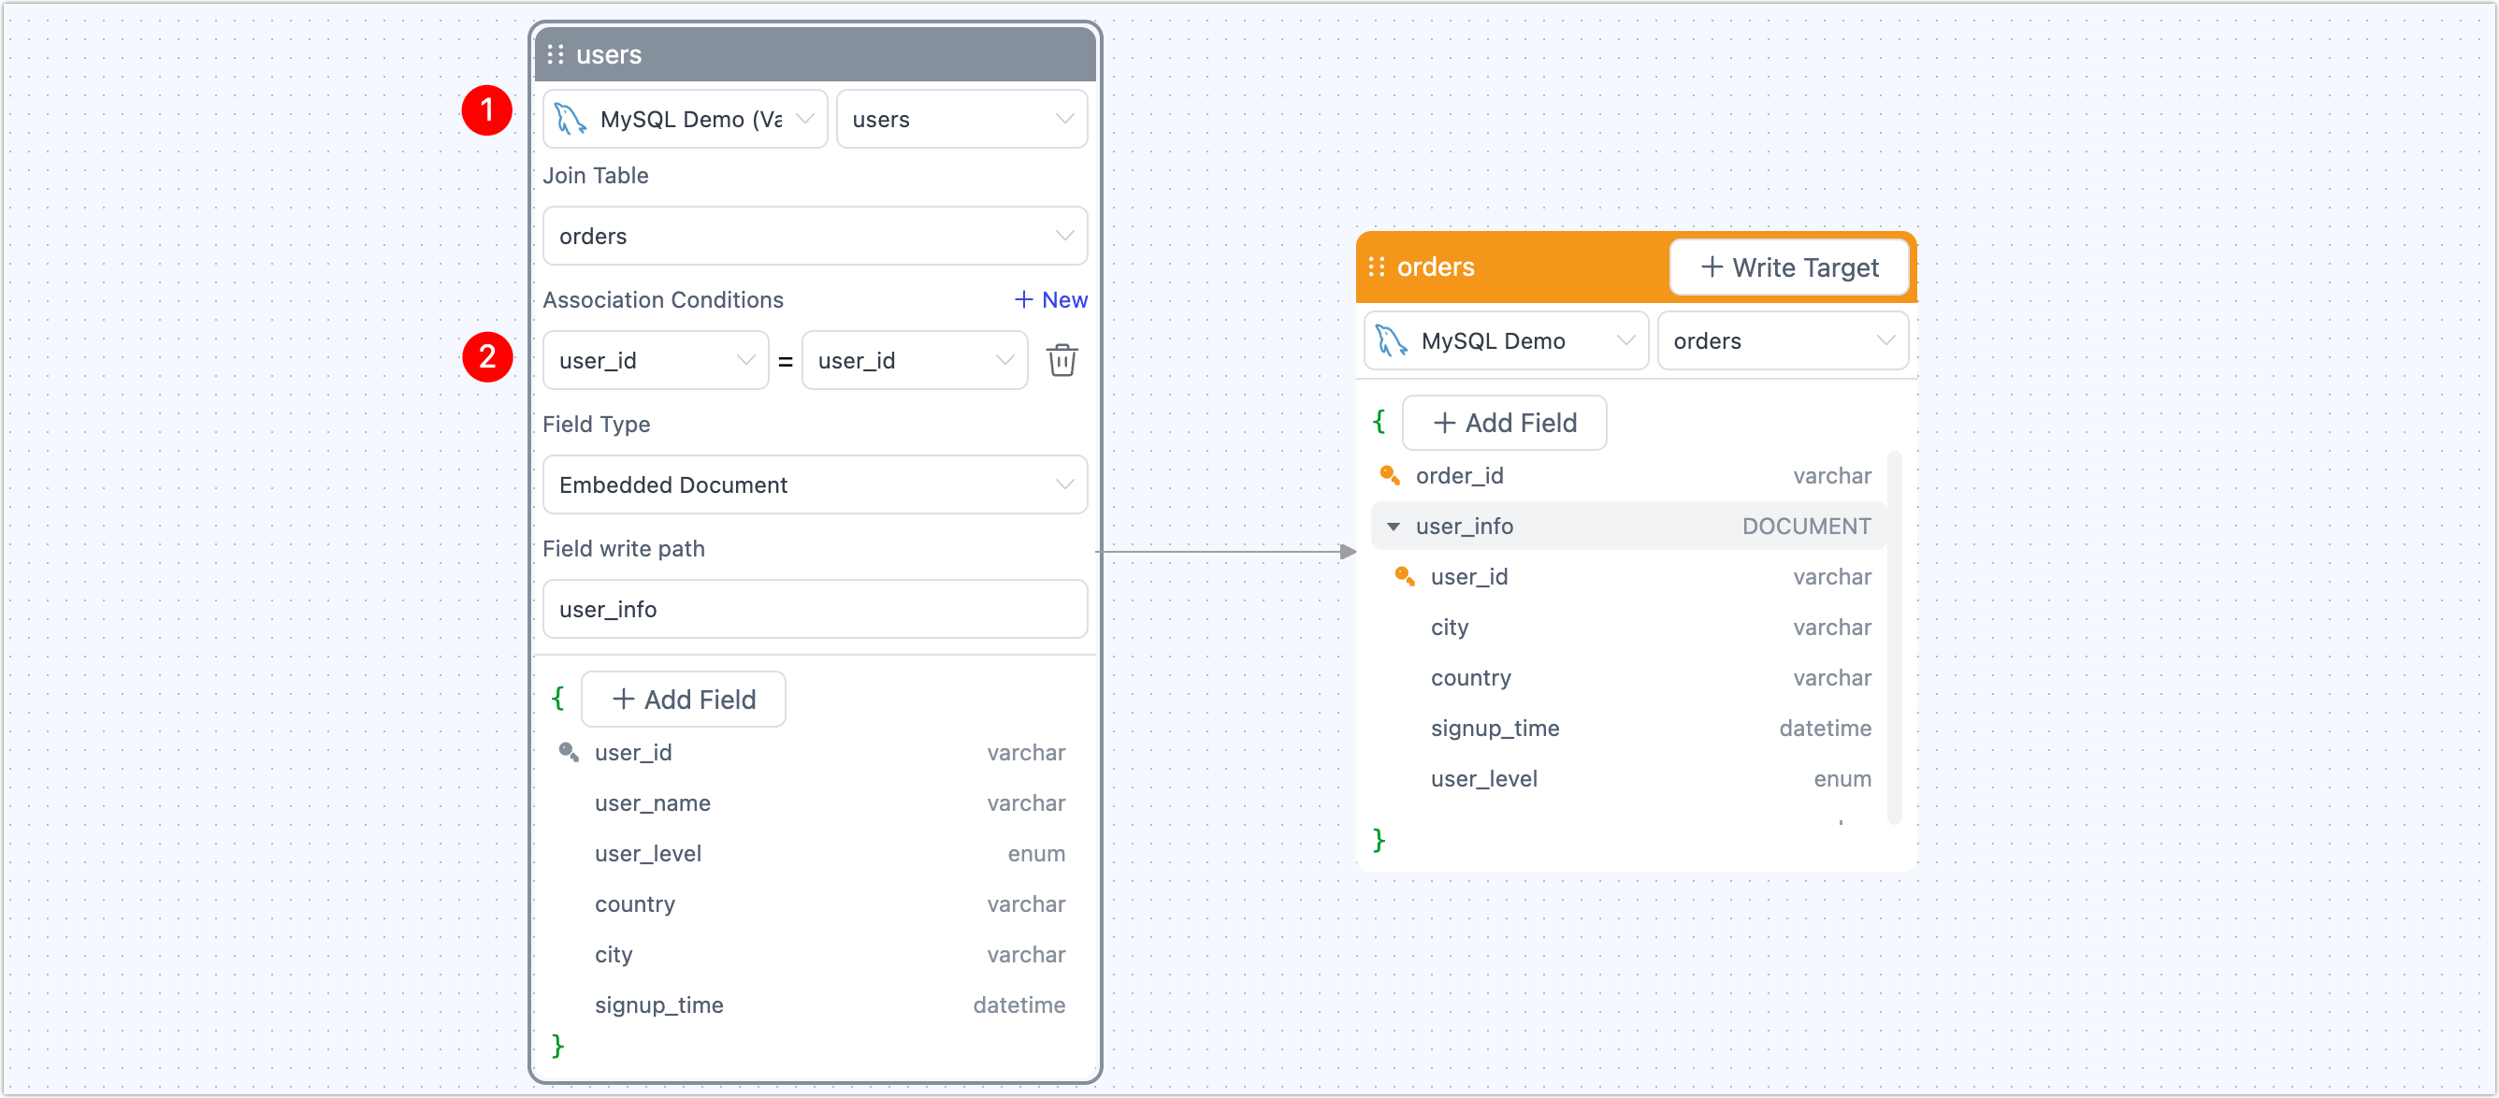Click the New link to add an association condition
This screenshot has height=1098, width=2499.
pyautogui.click(x=1050, y=299)
